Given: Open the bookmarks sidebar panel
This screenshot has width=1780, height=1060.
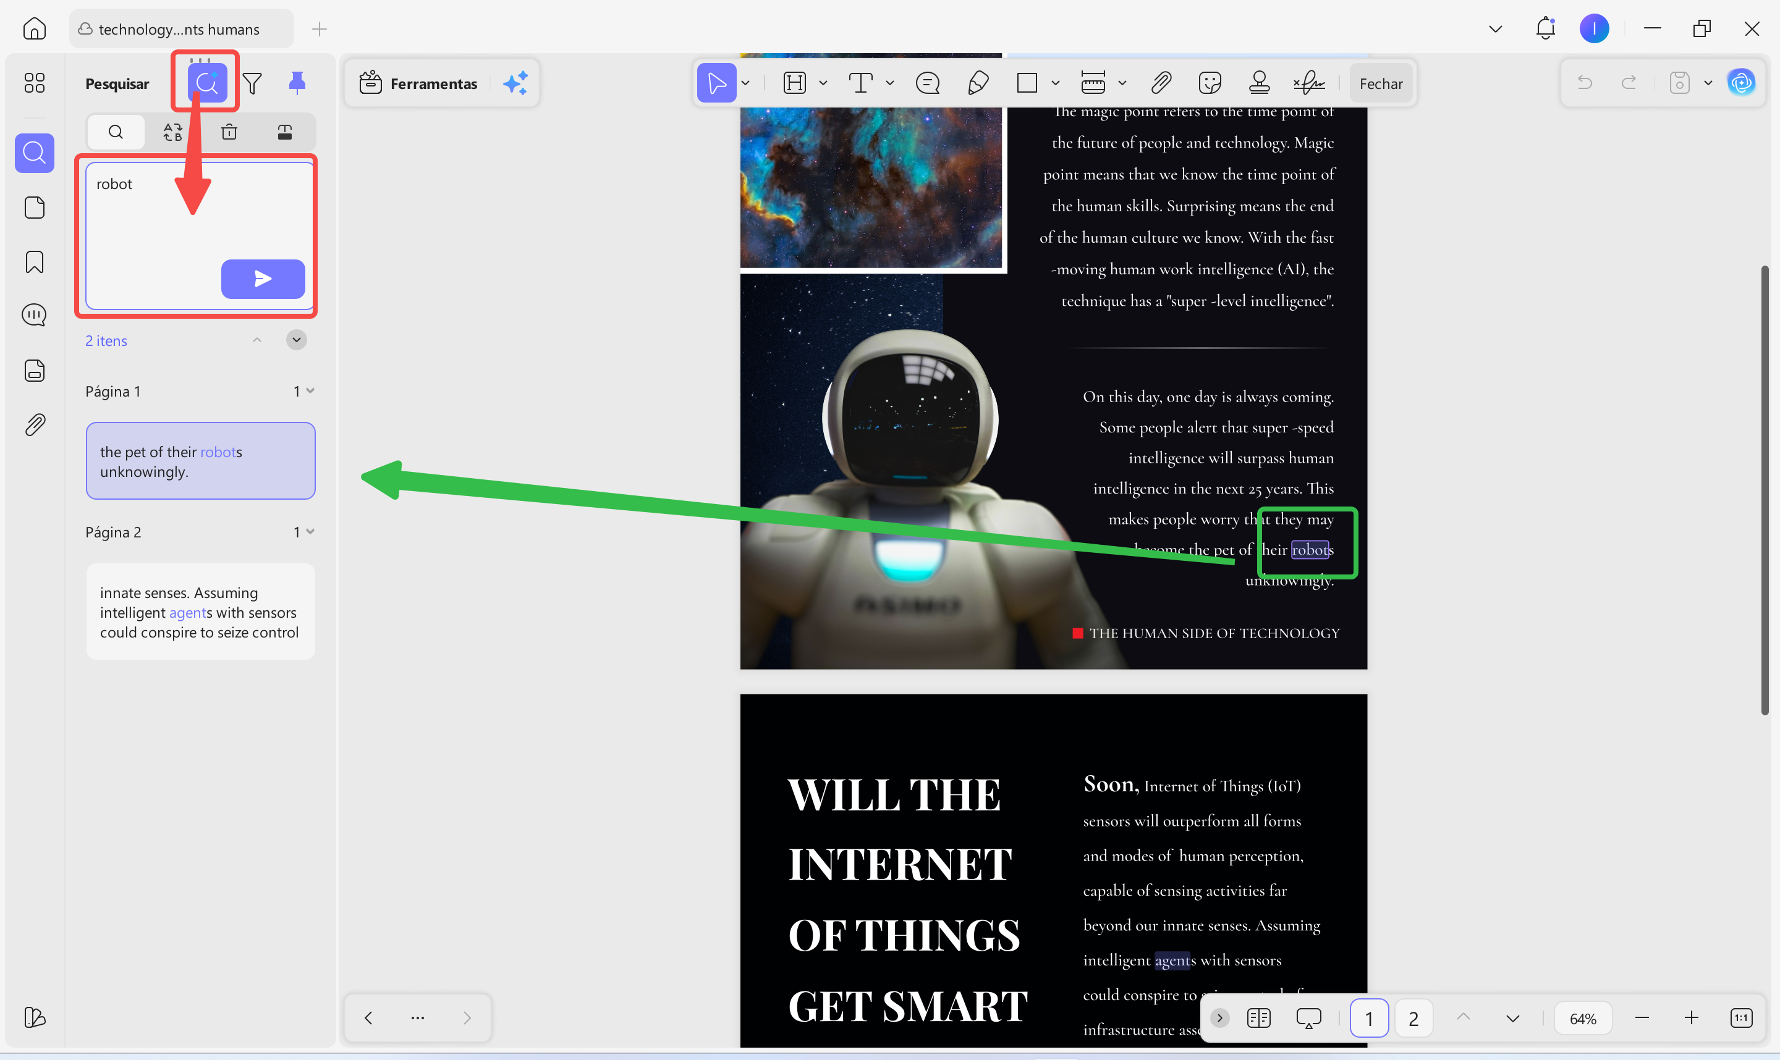Looking at the screenshot, I should click(x=34, y=262).
